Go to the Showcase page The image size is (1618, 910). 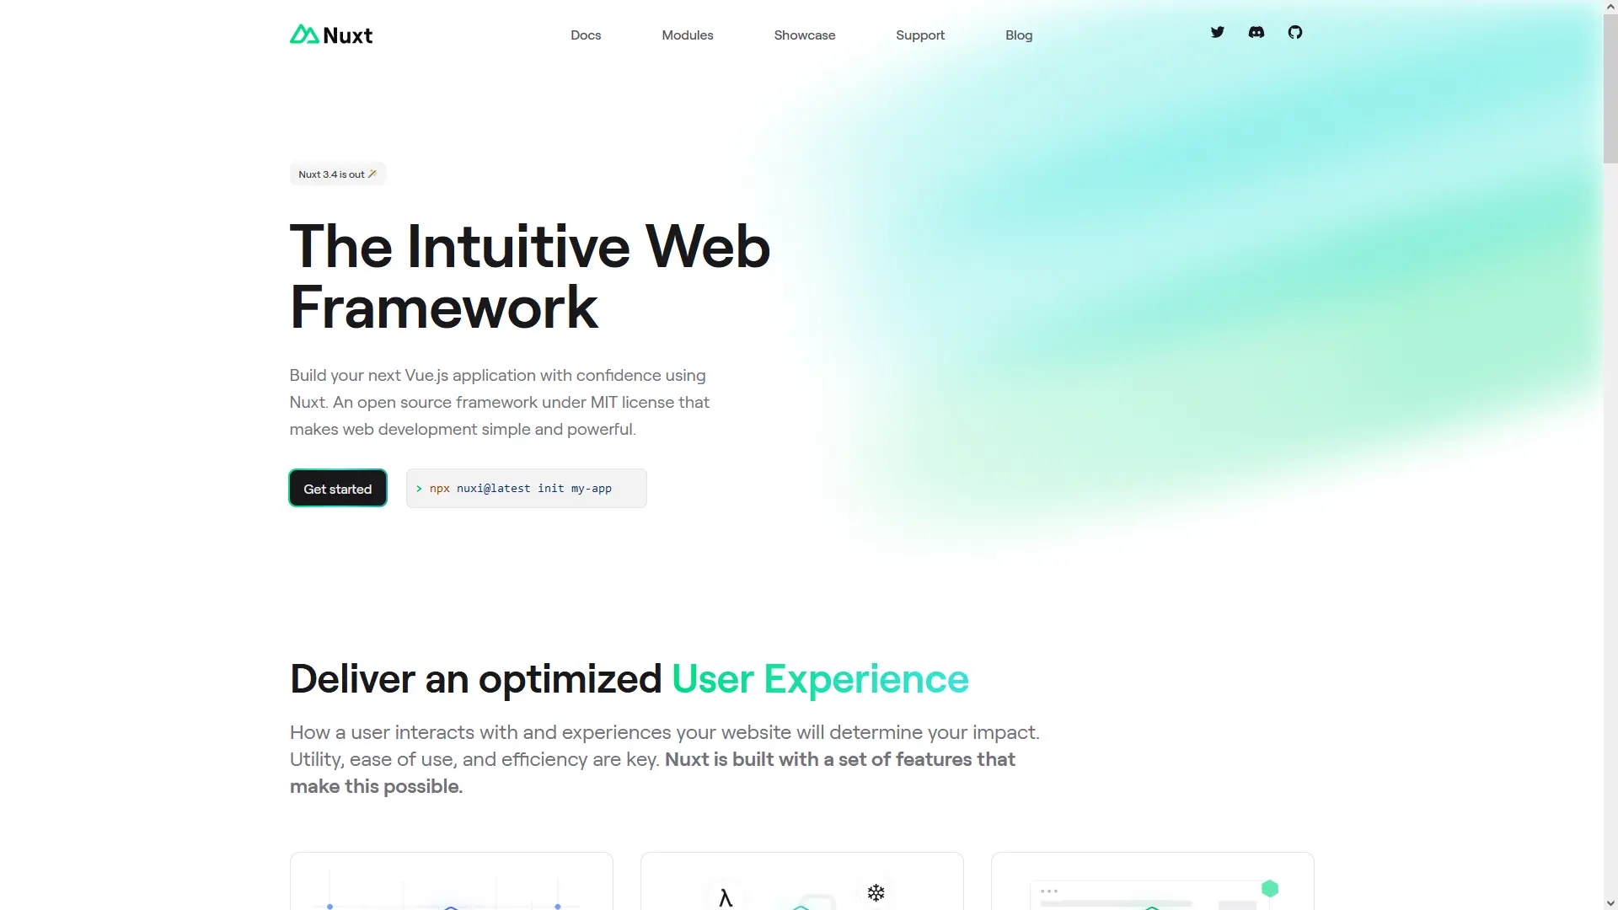804,35
